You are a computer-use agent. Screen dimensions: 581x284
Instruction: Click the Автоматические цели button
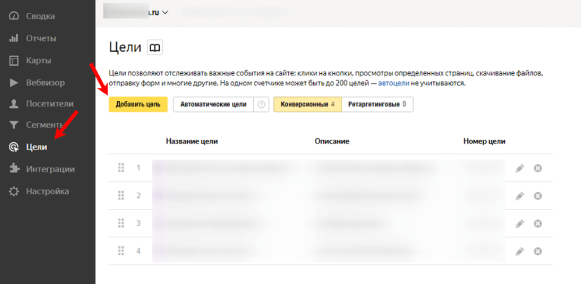tap(213, 105)
